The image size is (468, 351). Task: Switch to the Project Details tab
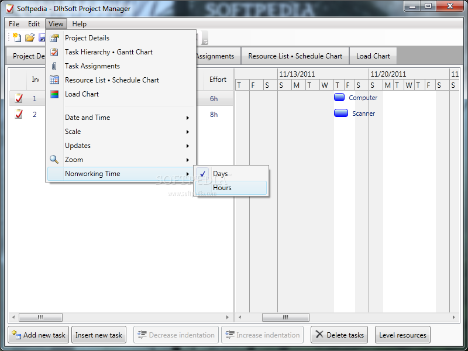[x=26, y=56]
